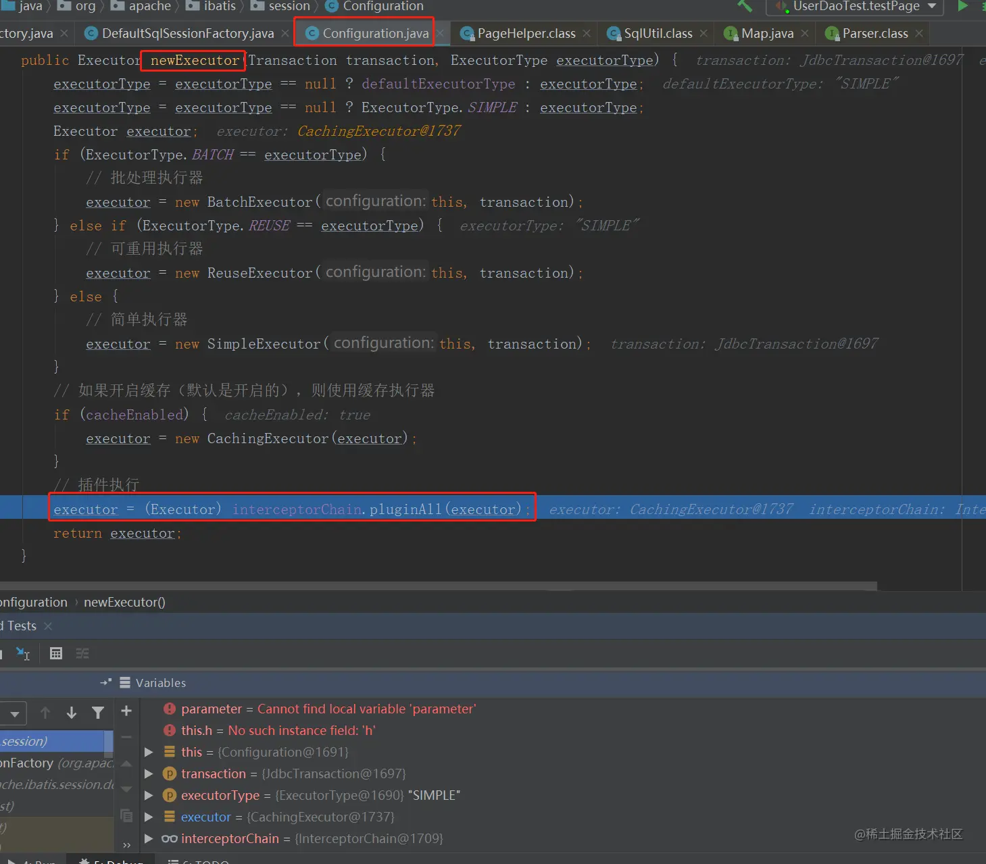Viewport: 986px width, 864px height.
Task: Click the editor horizontal scrollbar
Action: (x=438, y=585)
